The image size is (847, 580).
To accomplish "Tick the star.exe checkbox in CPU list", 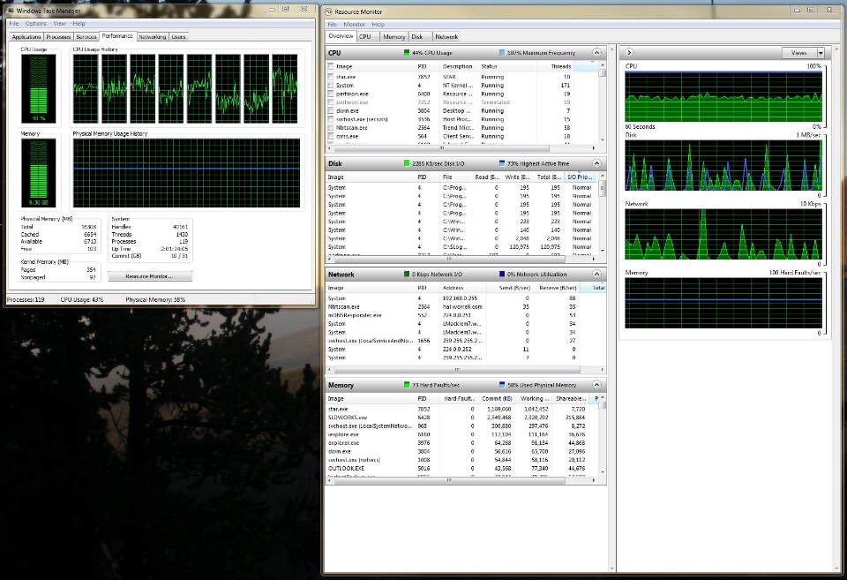I will coord(331,77).
